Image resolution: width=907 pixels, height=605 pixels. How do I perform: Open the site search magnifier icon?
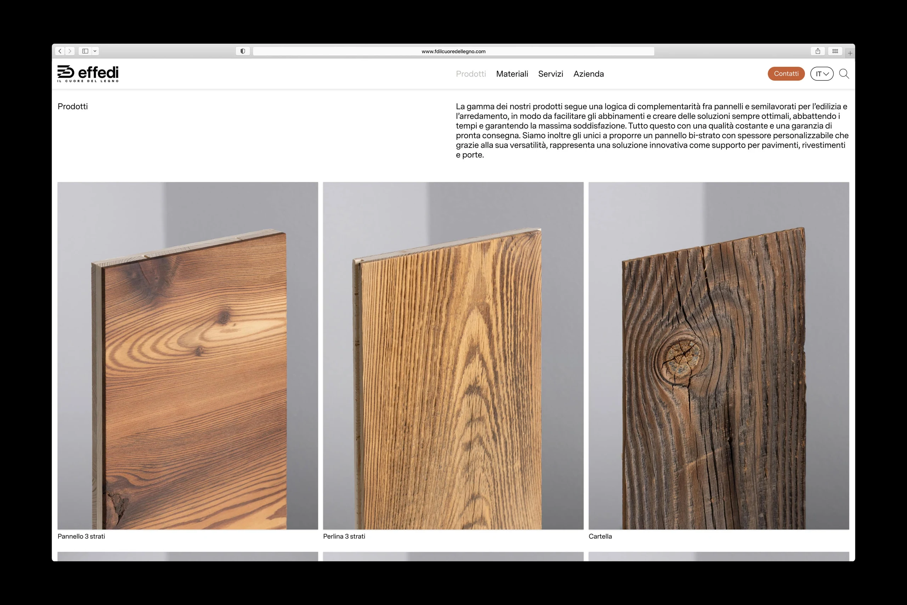[844, 74]
